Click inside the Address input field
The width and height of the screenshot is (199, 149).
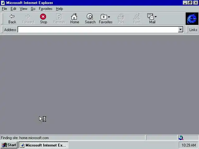[x=98, y=30]
